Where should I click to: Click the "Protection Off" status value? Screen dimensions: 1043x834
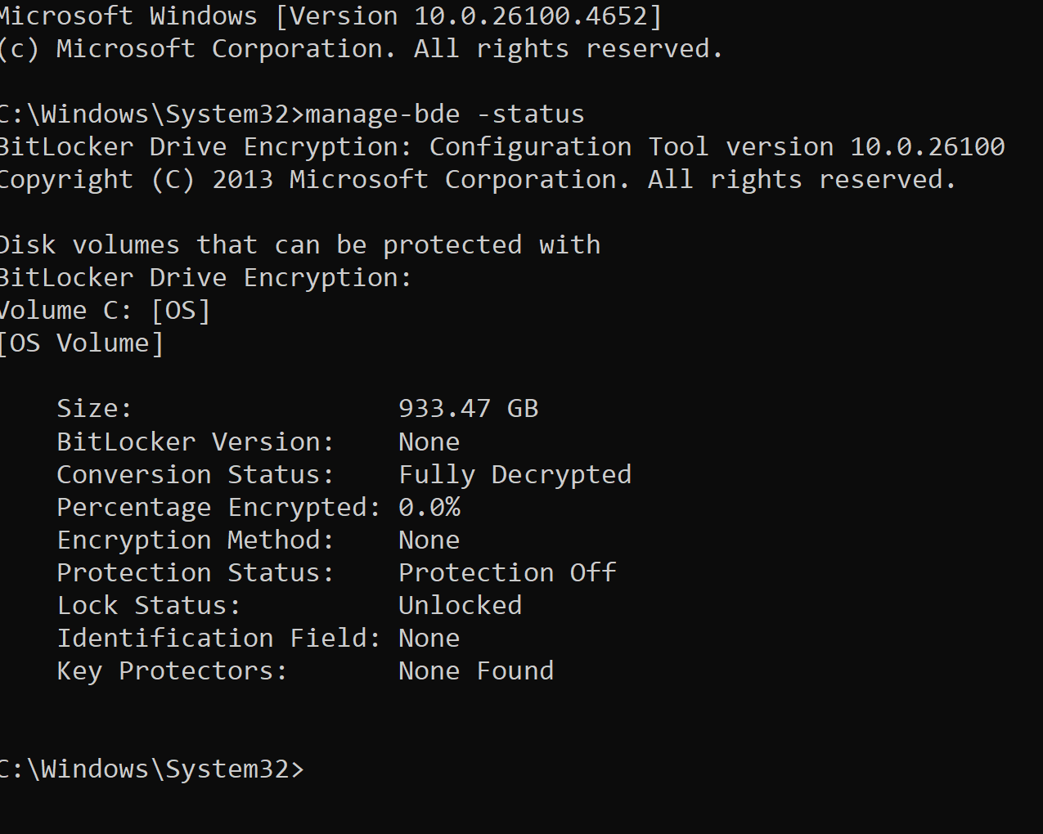click(x=507, y=572)
